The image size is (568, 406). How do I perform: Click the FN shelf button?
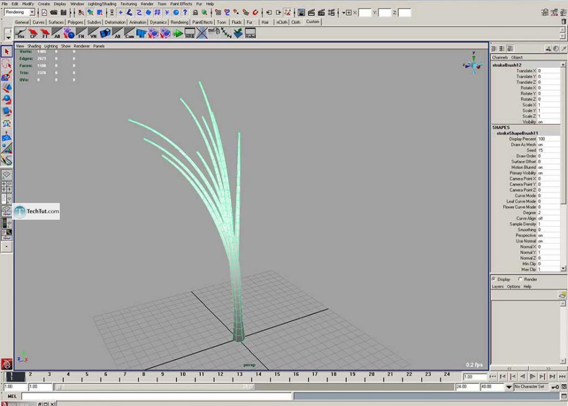pyautogui.click(x=81, y=33)
